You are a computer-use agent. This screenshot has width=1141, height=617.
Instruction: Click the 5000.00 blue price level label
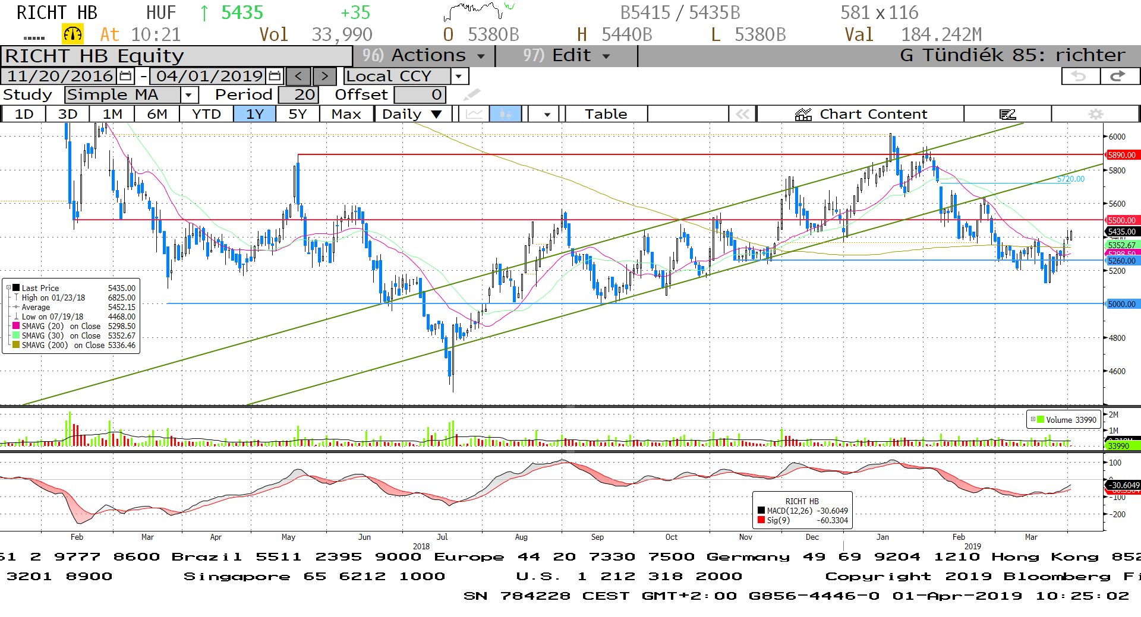coord(1121,304)
